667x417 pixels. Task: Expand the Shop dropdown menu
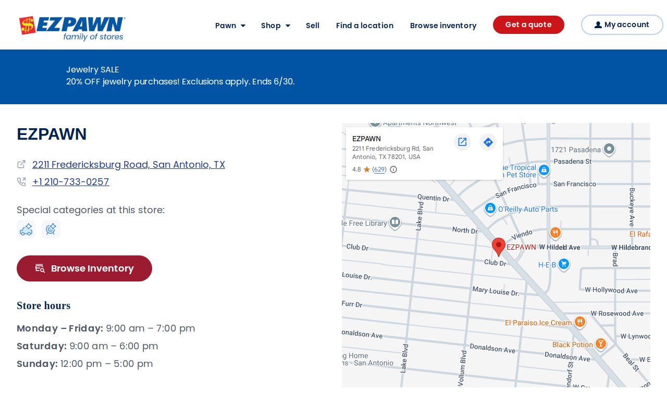click(276, 25)
